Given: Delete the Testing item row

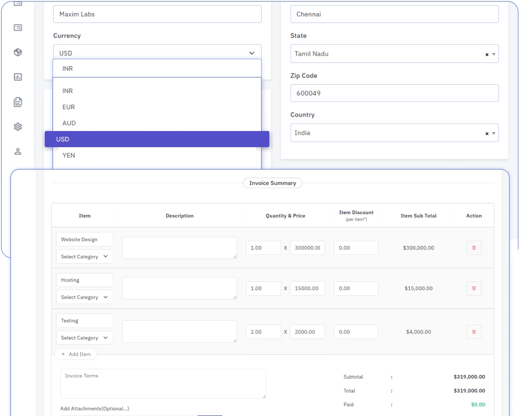Looking at the screenshot, I should point(474,332).
